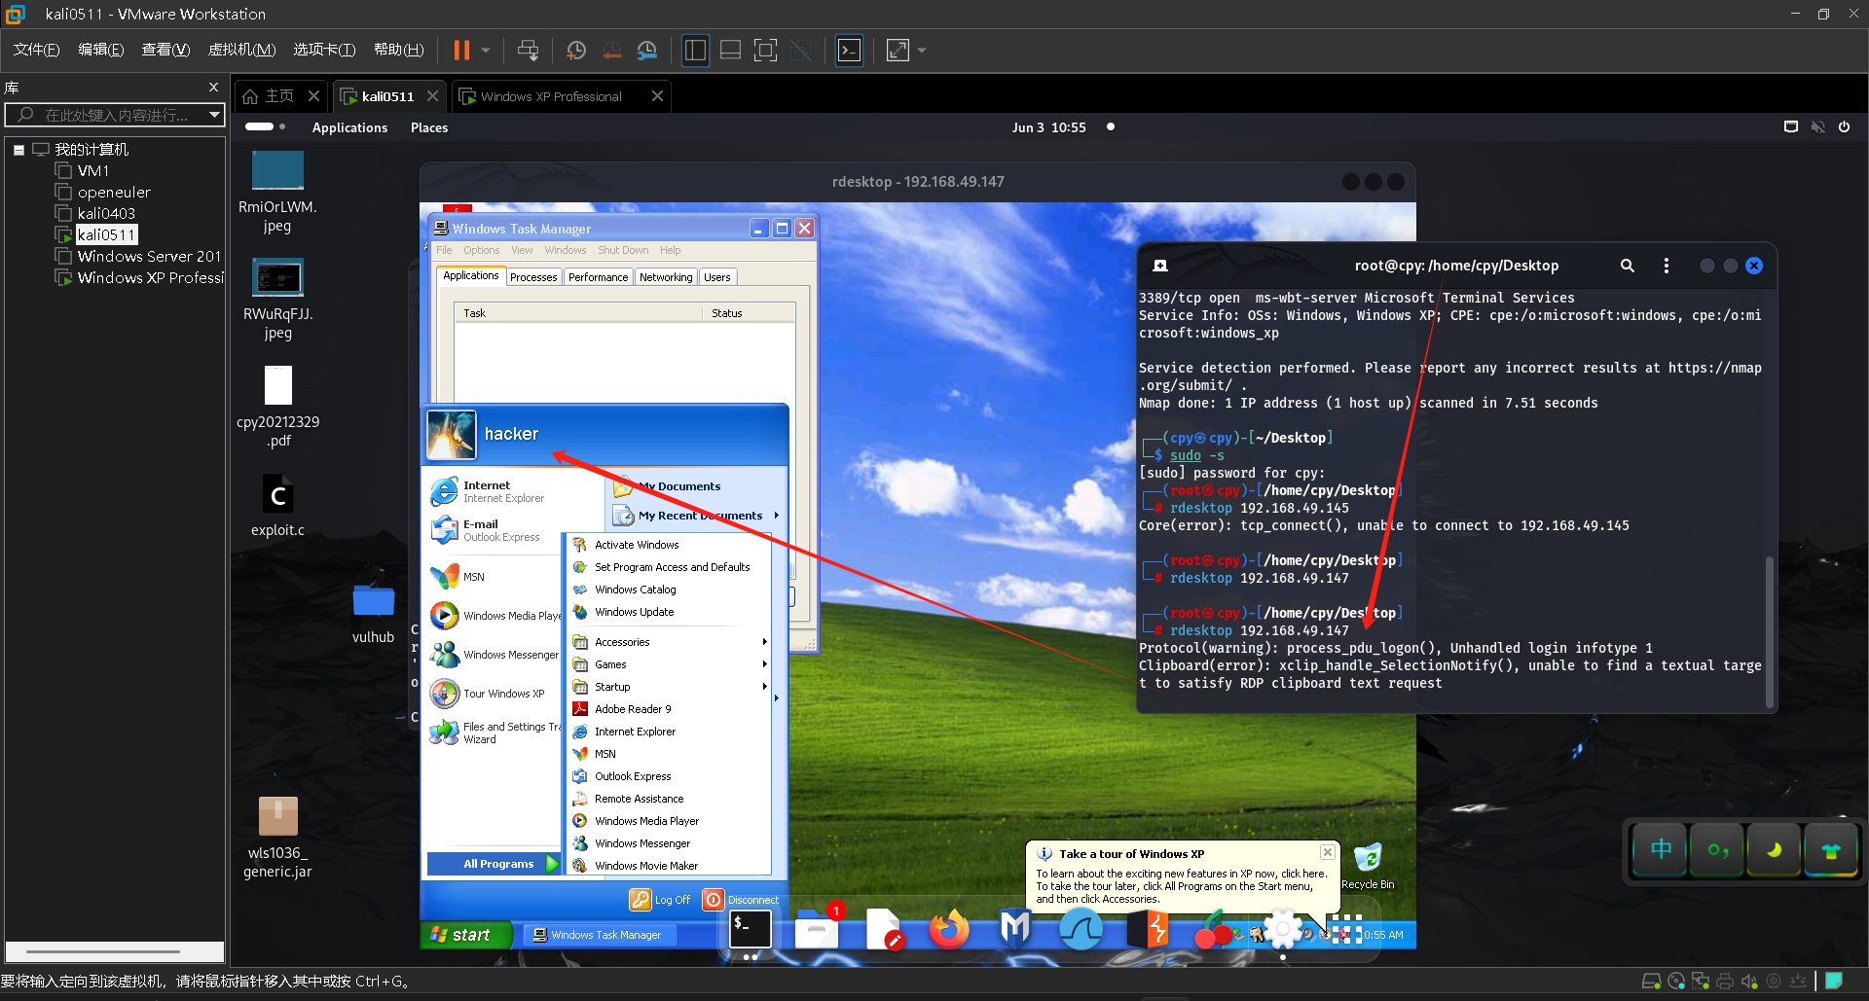Click Disconnect in the XP Start menu

point(741,900)
